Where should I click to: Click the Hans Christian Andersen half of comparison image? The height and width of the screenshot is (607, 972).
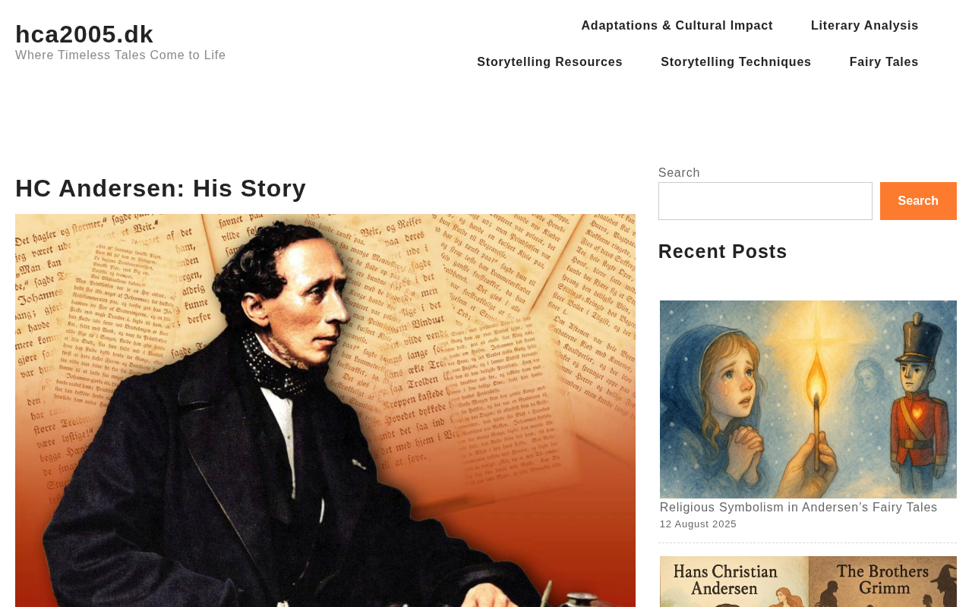click(734, 582)
